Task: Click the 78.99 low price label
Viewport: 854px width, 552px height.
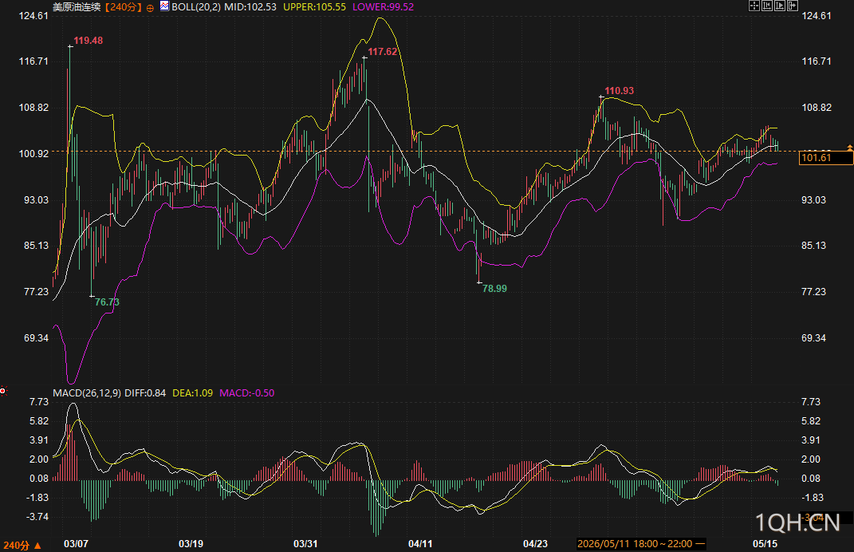Action: coord(494,288)
